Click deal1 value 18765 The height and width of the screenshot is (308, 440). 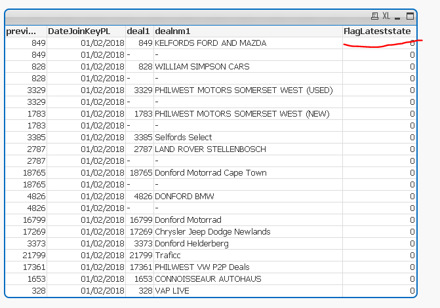141,172
